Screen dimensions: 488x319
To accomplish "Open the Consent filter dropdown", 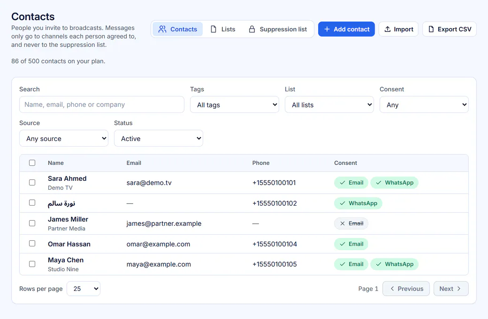I will point(424,104).
